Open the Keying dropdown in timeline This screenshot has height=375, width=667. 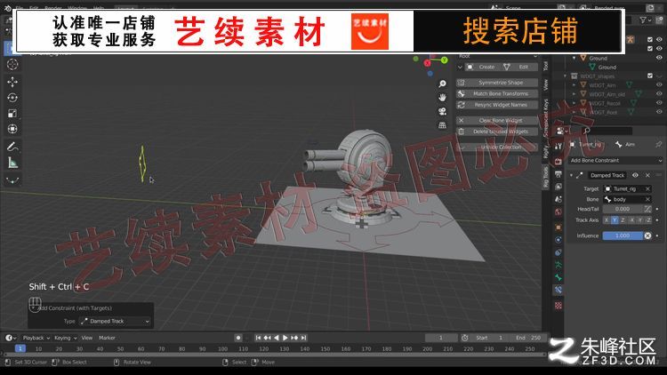click(x=66, y=338)
